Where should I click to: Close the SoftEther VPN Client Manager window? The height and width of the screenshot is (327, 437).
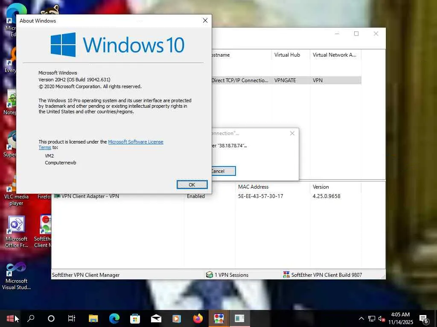(376, 34)
